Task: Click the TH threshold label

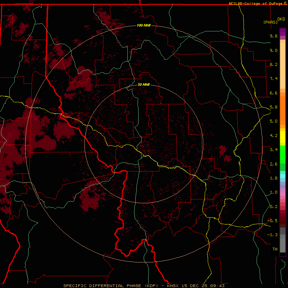Action: [275, 249]
